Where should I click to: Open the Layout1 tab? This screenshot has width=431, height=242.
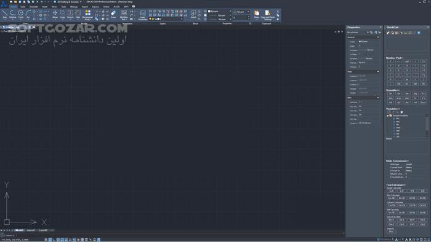31,230
